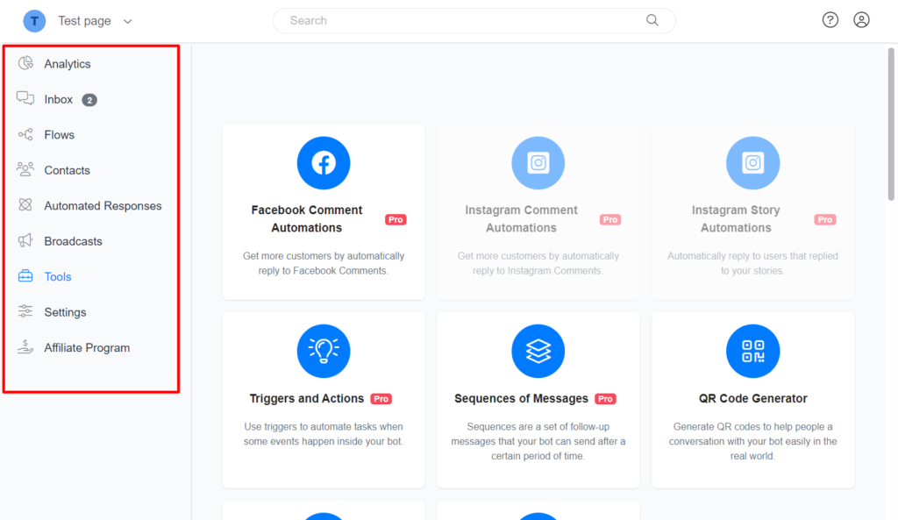Click the blue T page avatar
The height and width of the screenshot is (520, 898).
(34, 21)
